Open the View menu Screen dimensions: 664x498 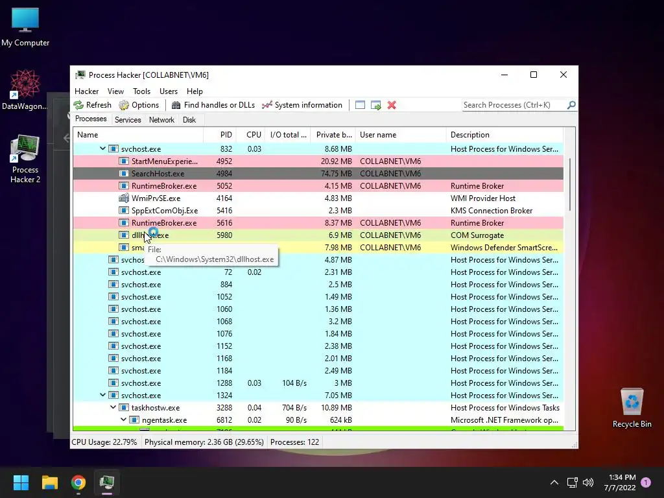pos(115,91)
